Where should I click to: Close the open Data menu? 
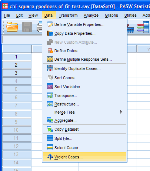click(49, 15)
